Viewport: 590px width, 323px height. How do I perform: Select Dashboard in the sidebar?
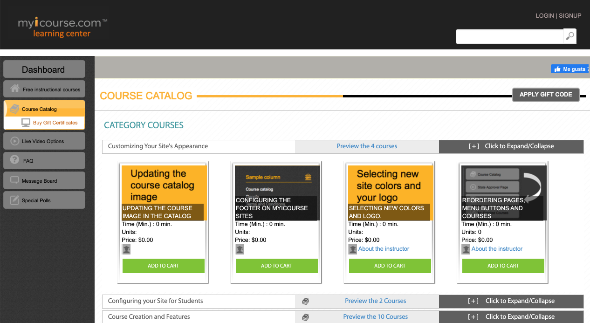[x=44, y=69]
